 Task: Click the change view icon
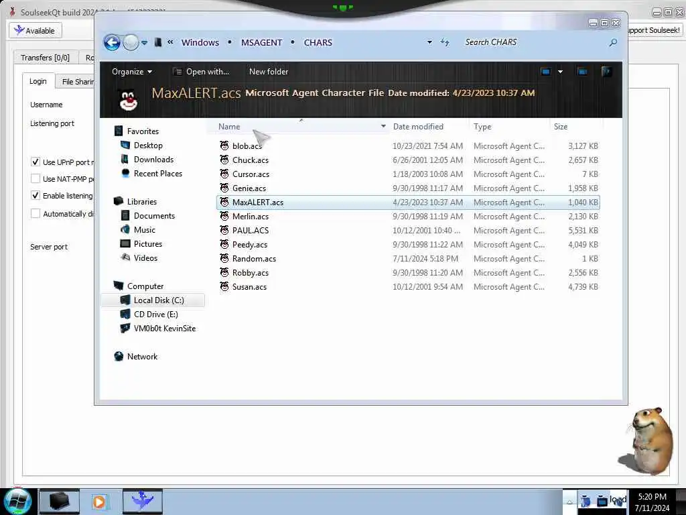[x=545, y=71]
